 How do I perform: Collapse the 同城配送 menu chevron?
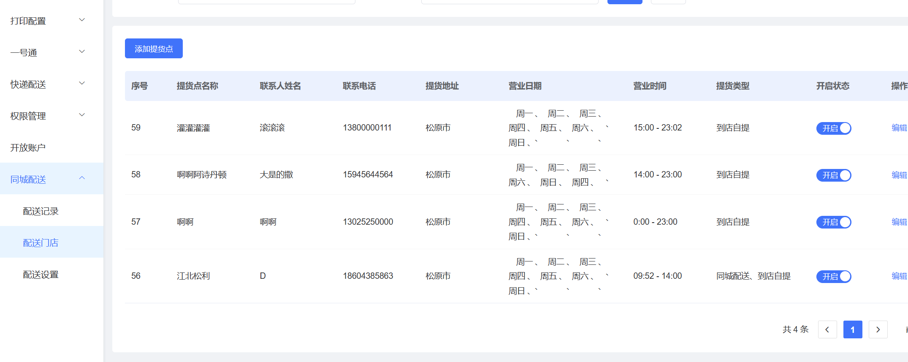coord(82,179)
